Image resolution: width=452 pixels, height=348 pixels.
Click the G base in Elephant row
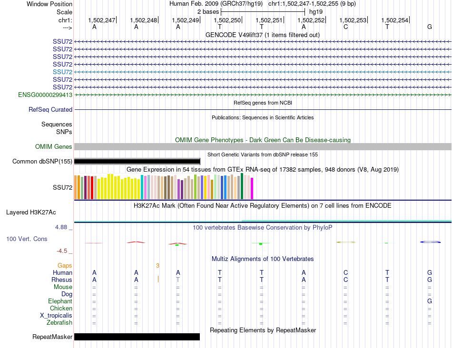coord(430,301)
